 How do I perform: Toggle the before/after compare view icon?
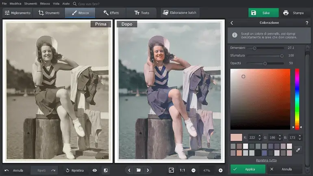click(x=106, y=170)
